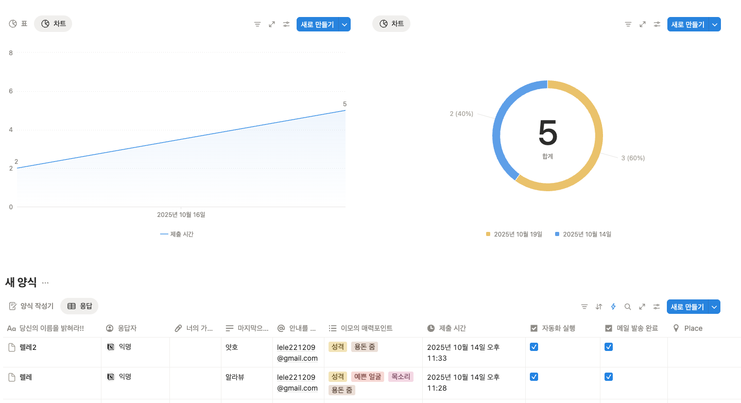
Task: Open search in the 새 양식 database toolbar
Action: (x=627, y=306)
